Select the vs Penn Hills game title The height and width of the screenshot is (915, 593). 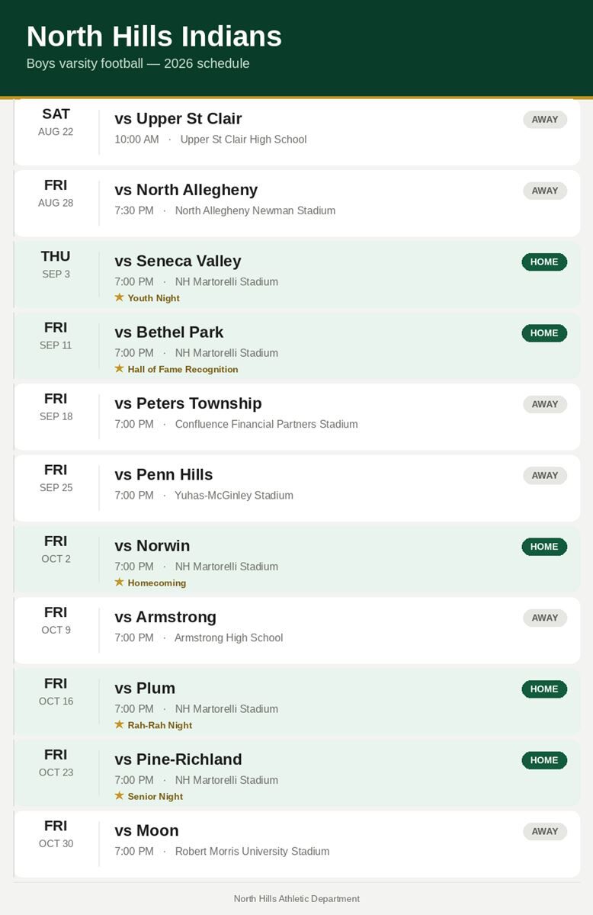[x=164, y=474]
